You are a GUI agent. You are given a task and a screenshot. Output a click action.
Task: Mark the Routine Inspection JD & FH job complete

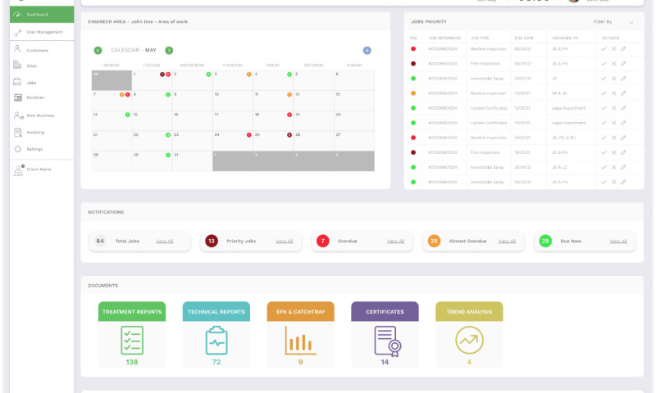tap(604, 49)
